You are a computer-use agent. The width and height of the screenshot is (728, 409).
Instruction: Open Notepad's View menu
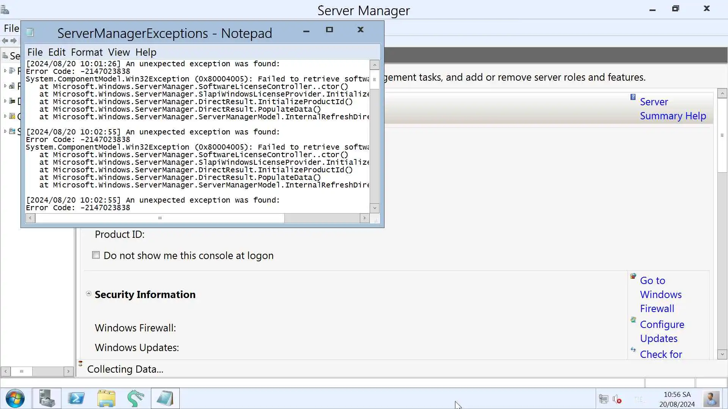tap(119, 52)
